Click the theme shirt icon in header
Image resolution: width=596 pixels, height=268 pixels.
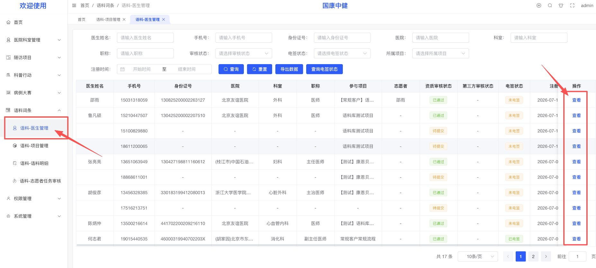pos(561,5)
